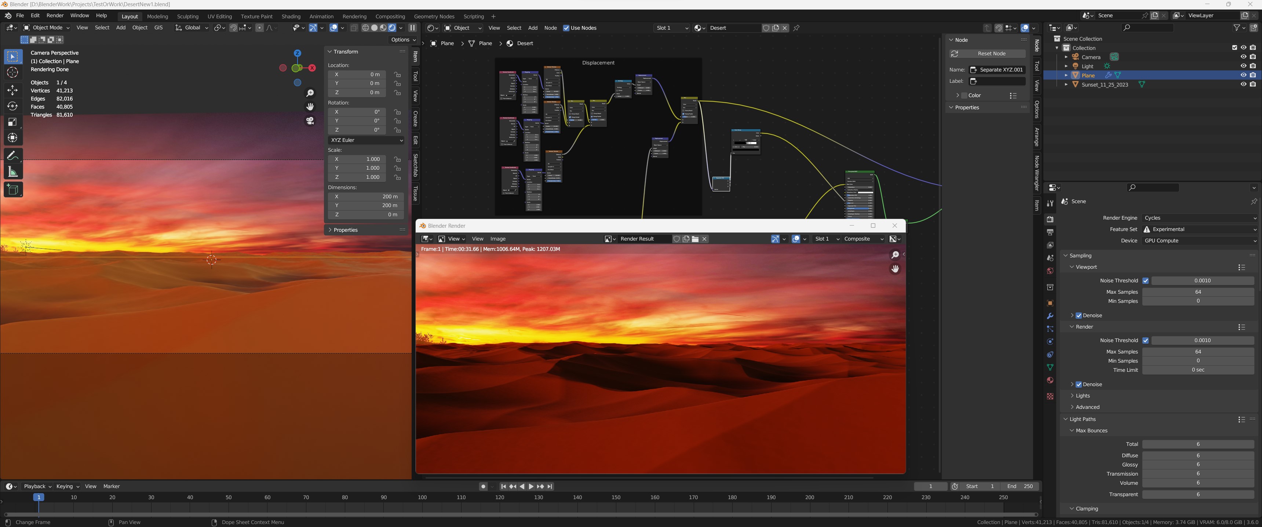
Task: Switch to wireframe viewport shading
Action: [x=365, y=28]
